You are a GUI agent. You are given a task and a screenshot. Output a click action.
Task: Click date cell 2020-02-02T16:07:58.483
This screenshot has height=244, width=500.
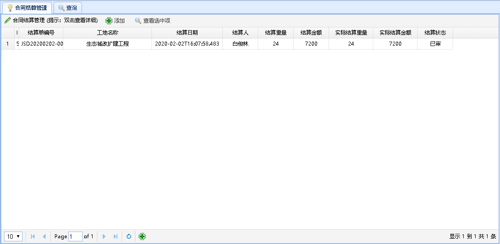(187, 44)
